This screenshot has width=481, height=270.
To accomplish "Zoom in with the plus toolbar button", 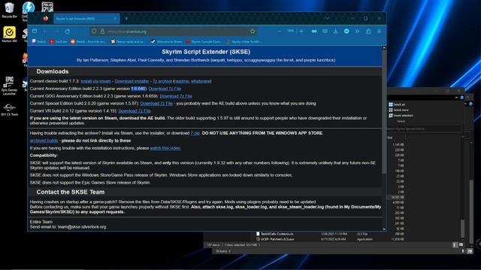I will click(x=301, y=31).
